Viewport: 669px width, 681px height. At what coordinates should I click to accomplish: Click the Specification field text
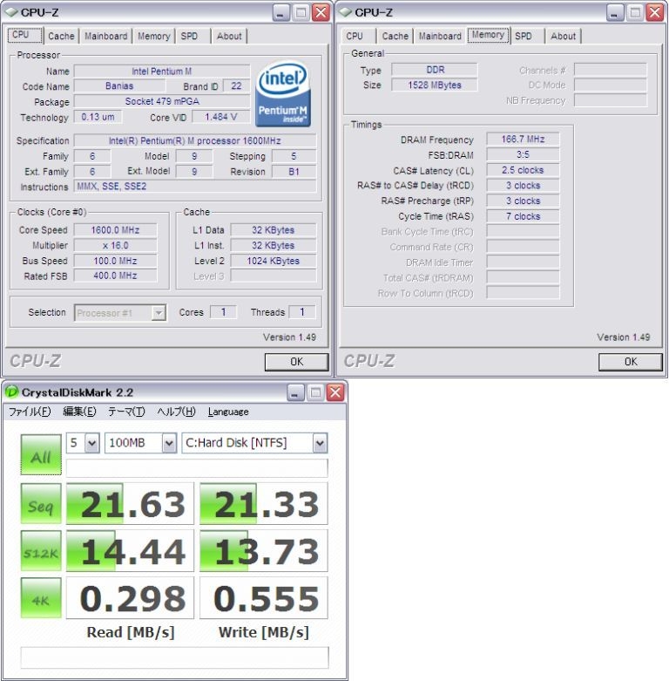click(x=195, y=140)
